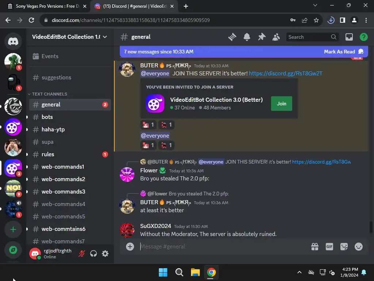Open the black Among Us crewmate server

click(x=13, y=82)
